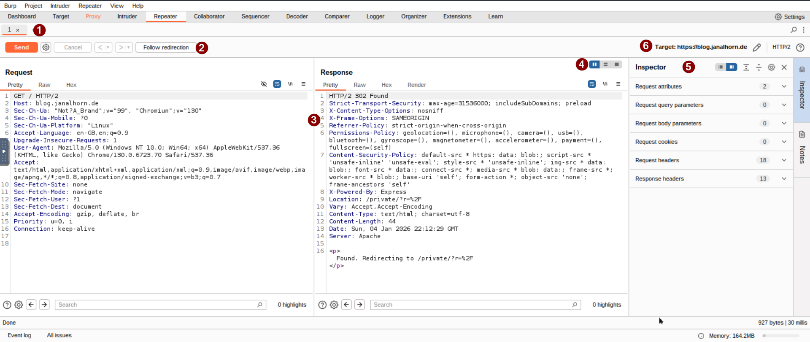Toggle line wrap button in Response pane
Viewport: 810px width, 342px height.
[x=592, y=84]
